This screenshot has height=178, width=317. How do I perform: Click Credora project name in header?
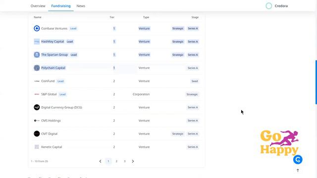coord(281,6)
